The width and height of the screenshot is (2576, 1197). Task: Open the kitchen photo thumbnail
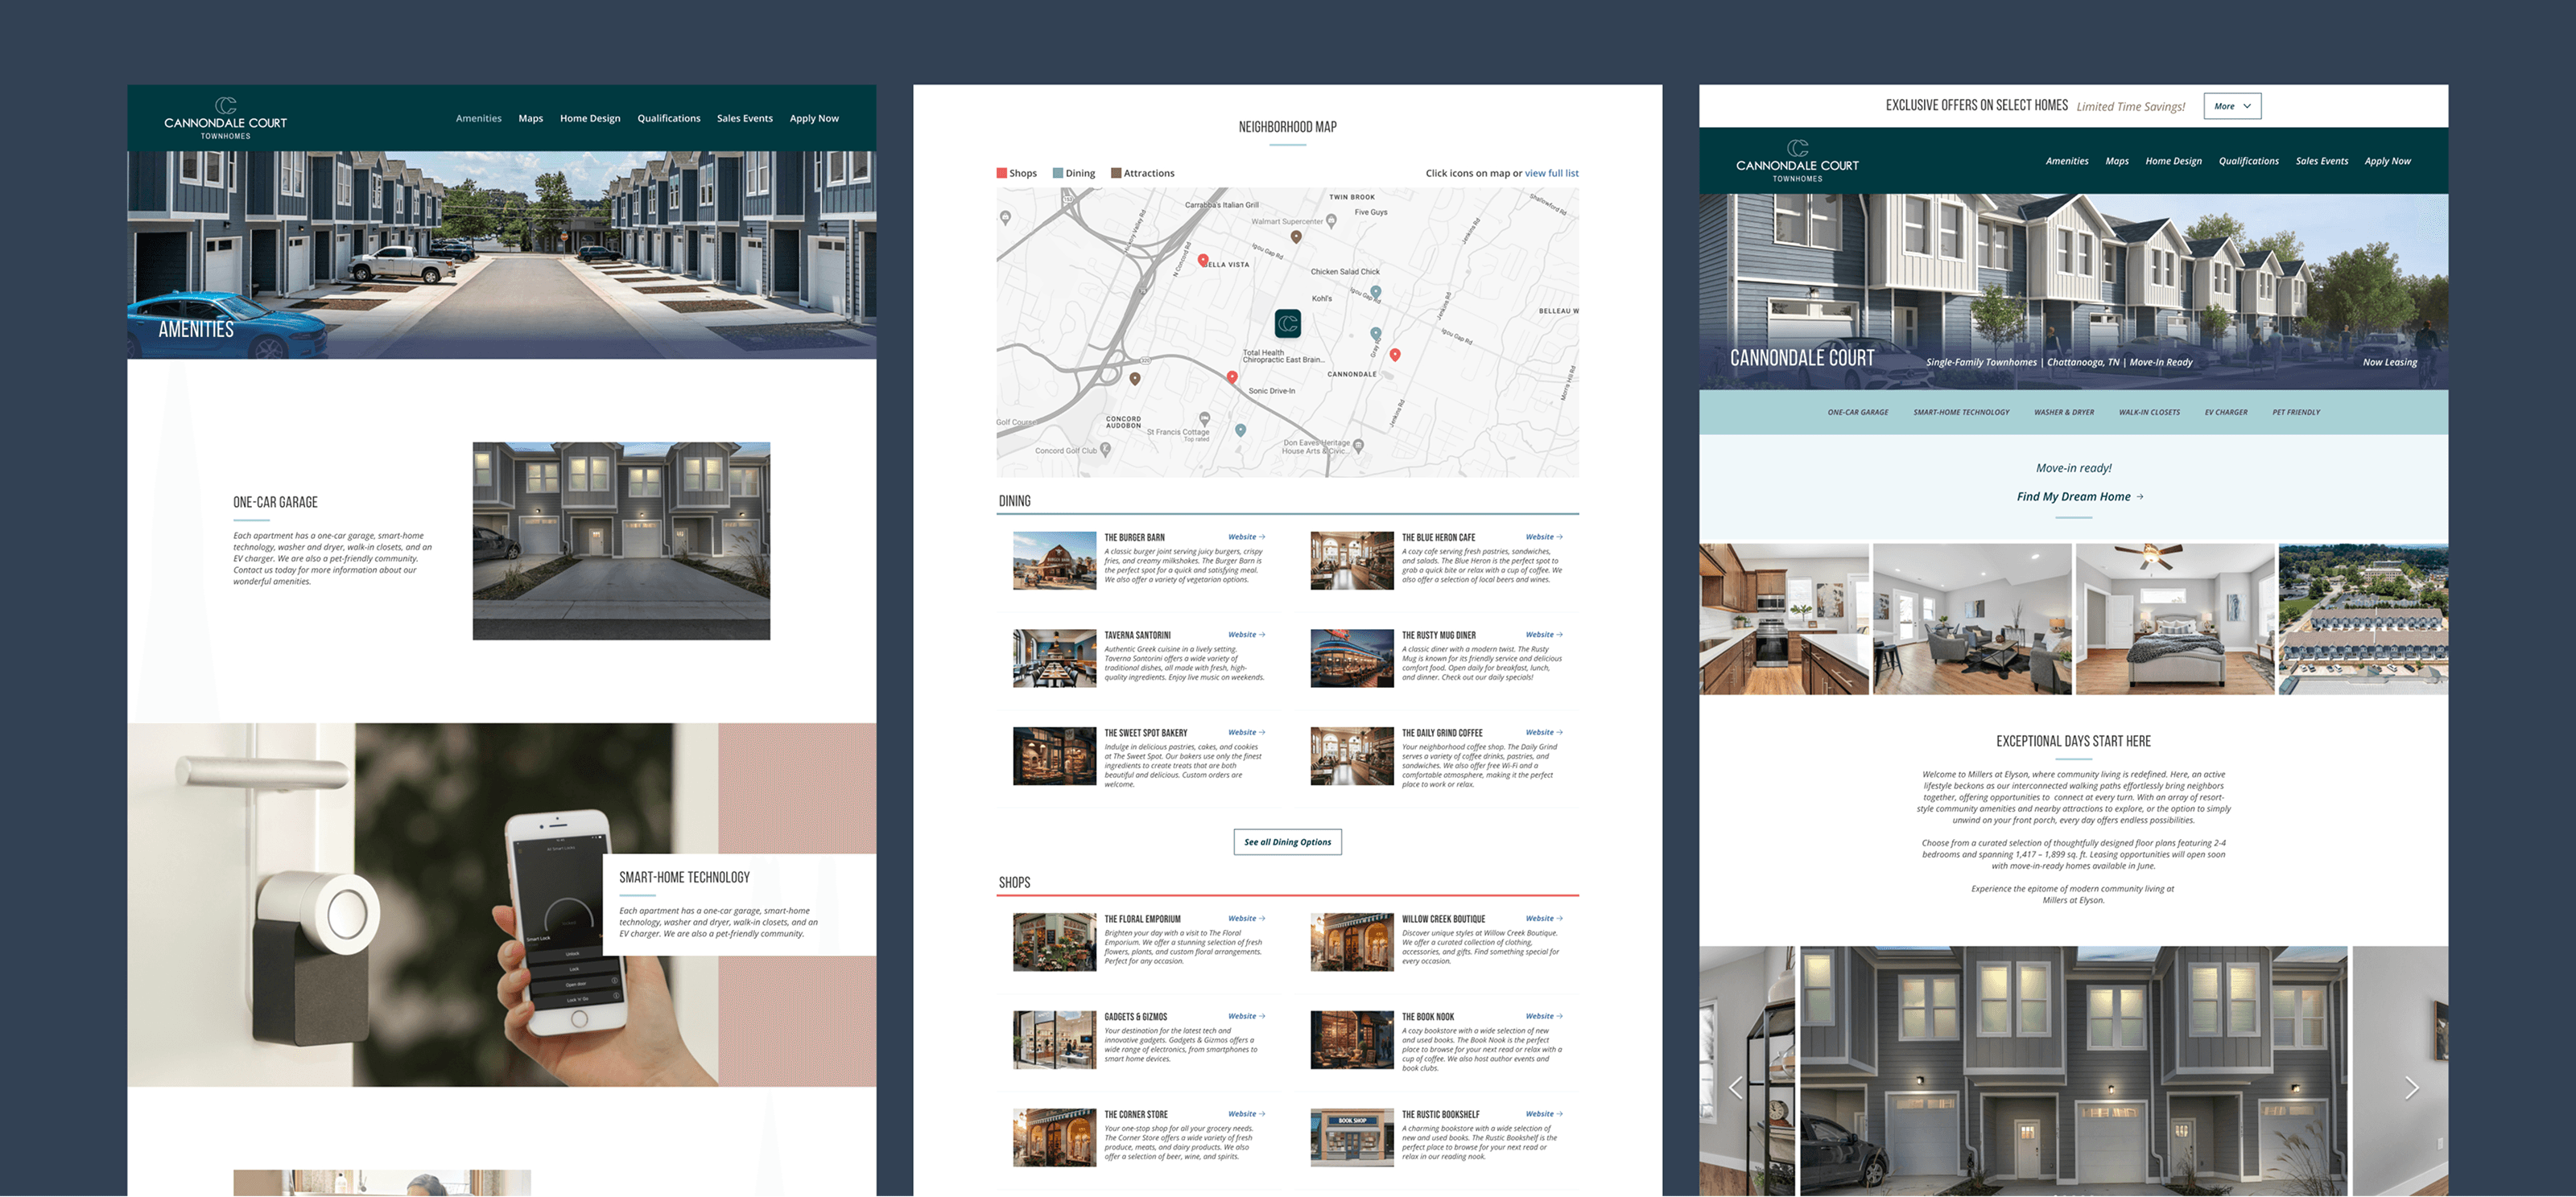(x=1783, y=619)
